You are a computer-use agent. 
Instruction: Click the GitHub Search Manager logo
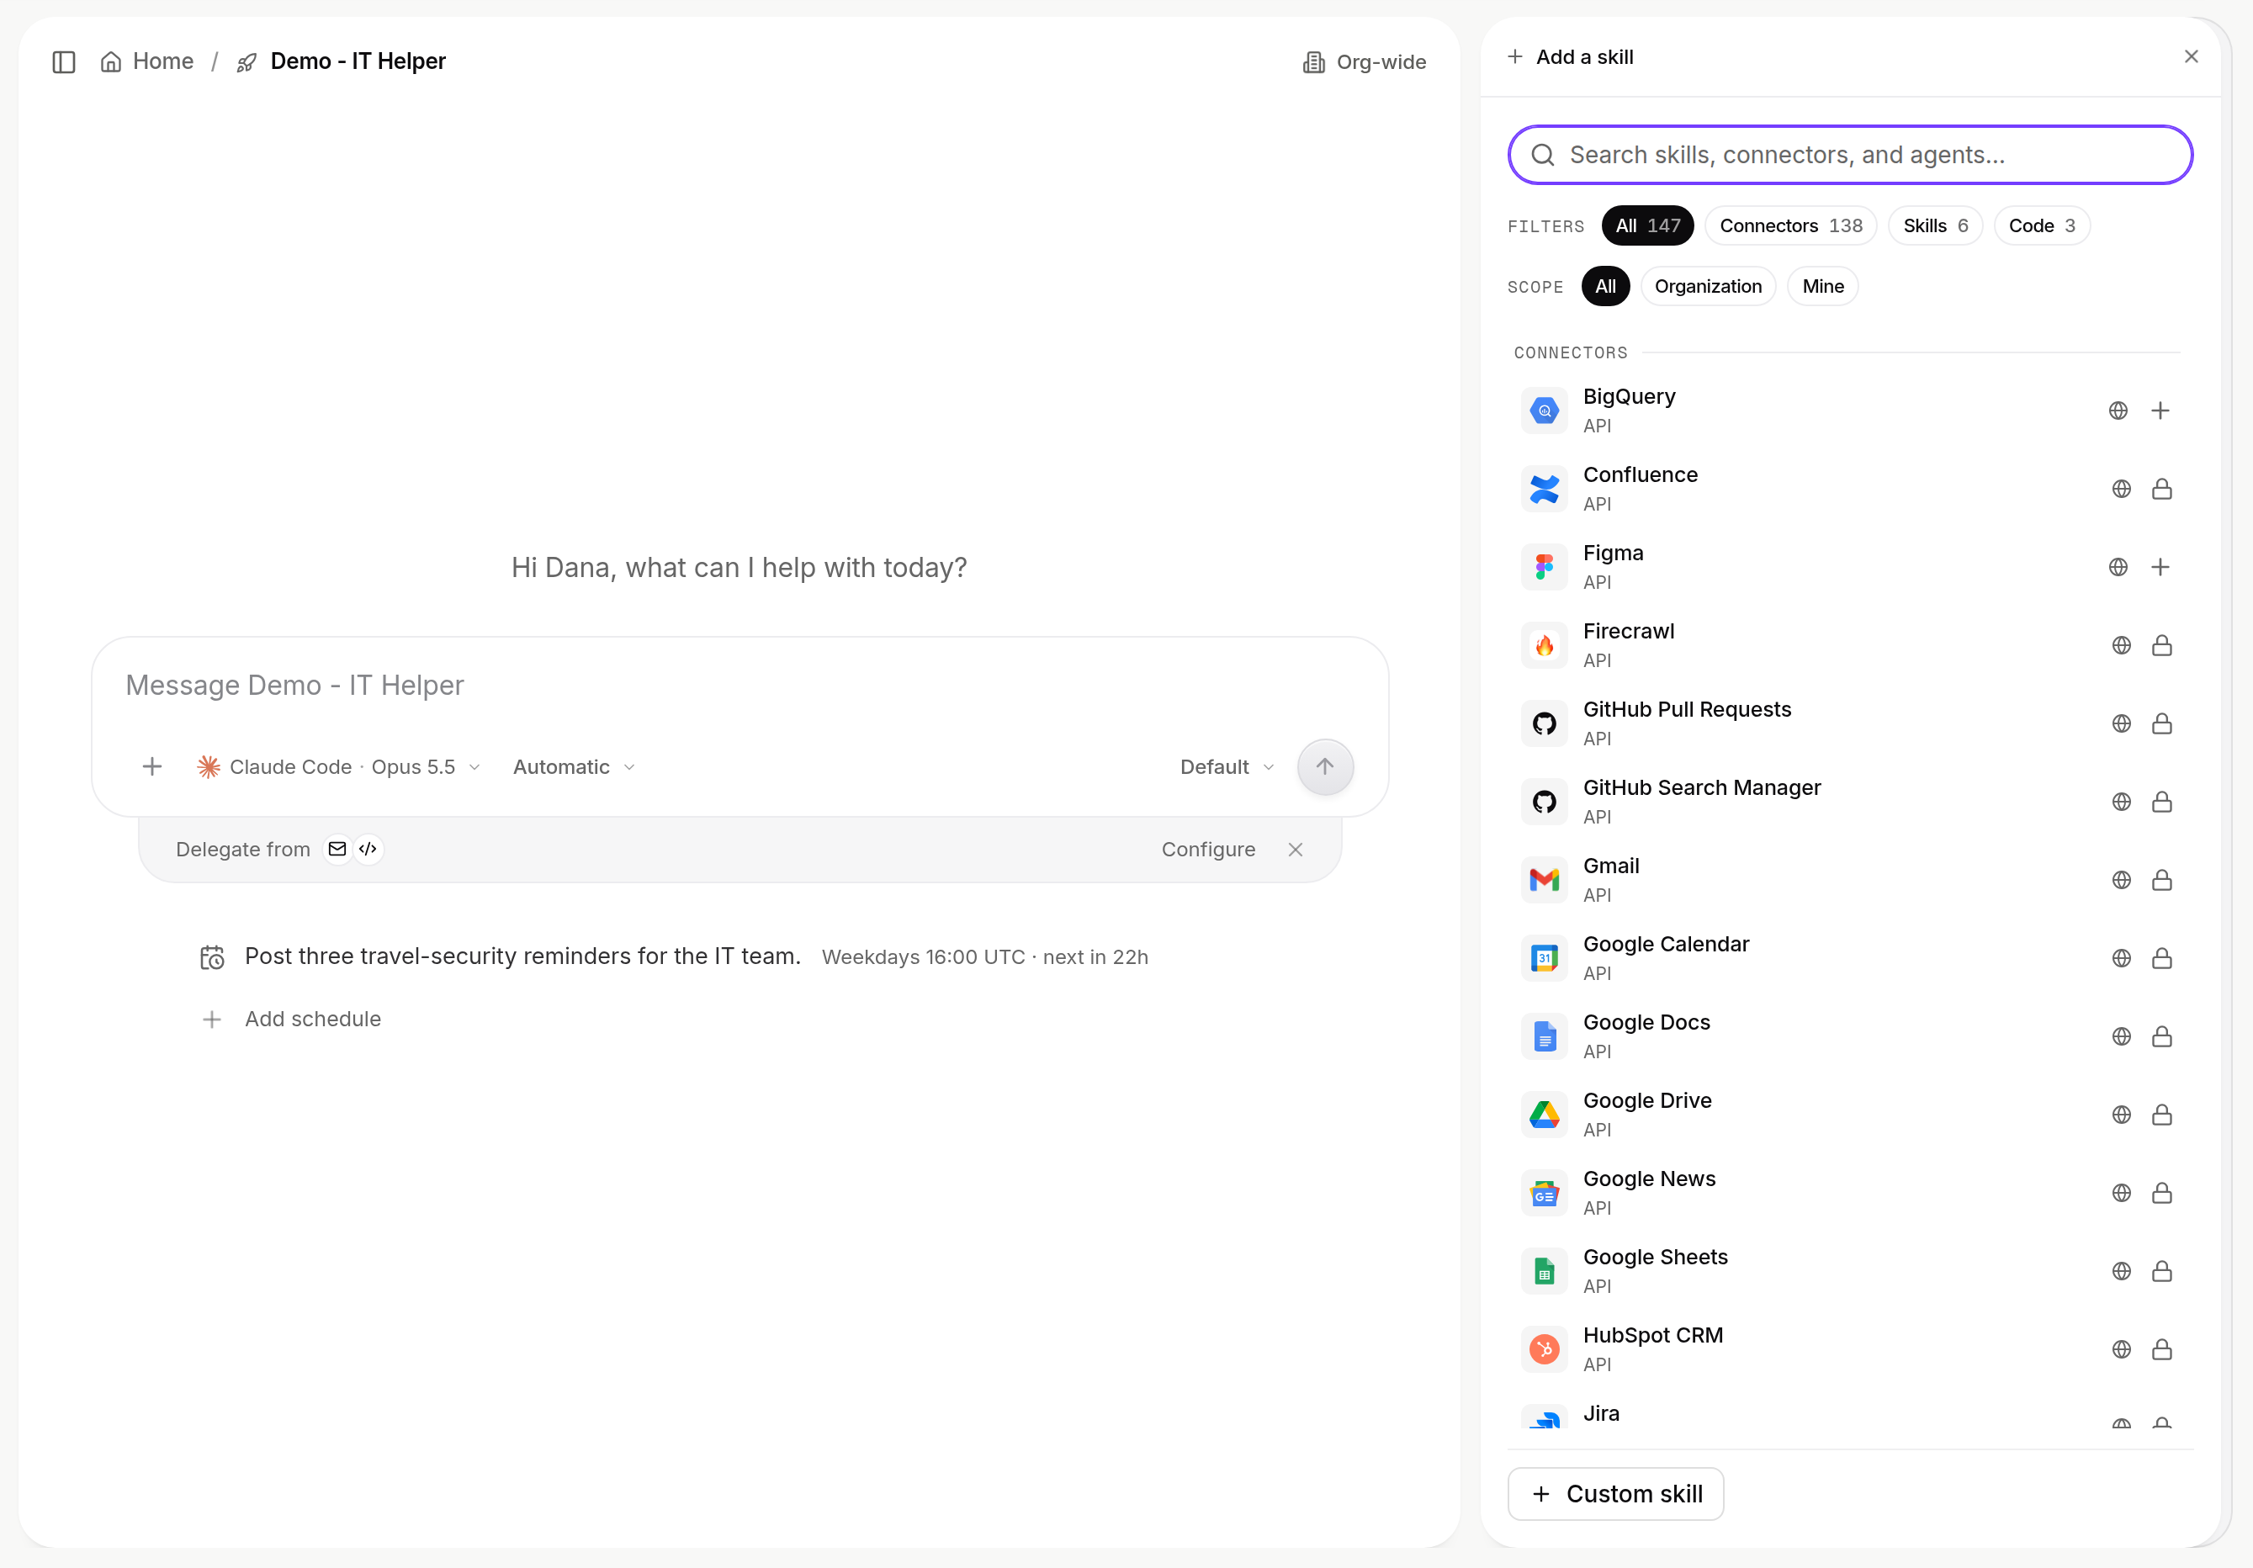[x=1544, y=803]
